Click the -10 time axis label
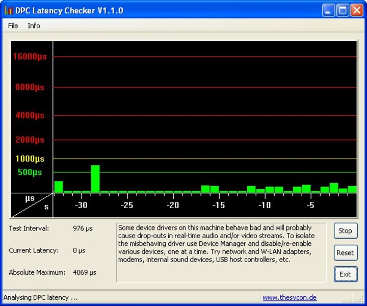This screenshot has height=306, width=367. pos(265,205)
